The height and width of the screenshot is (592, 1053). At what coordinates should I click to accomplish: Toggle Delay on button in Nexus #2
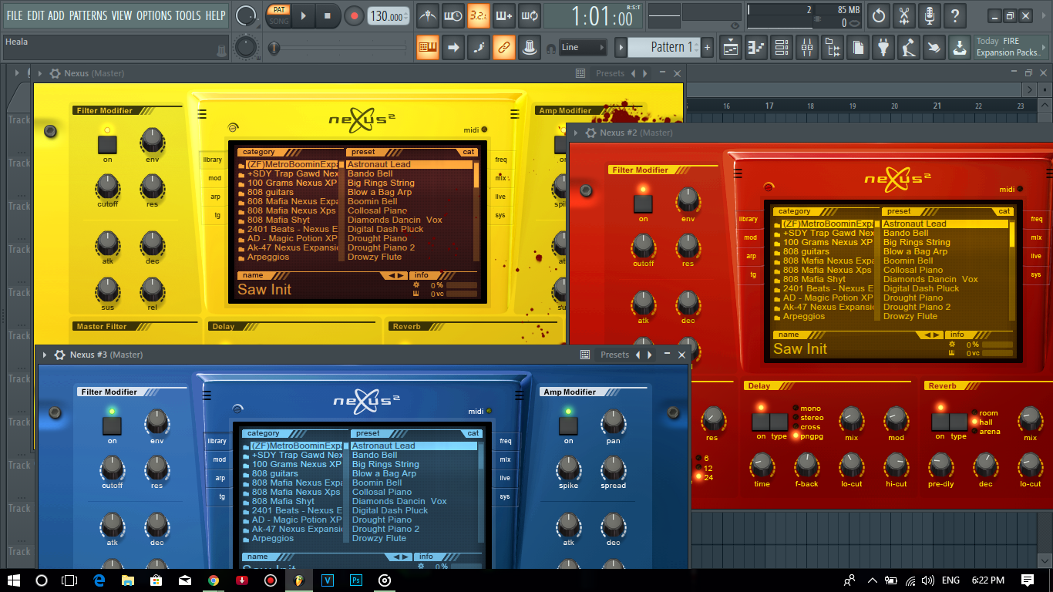coord(761,422)
